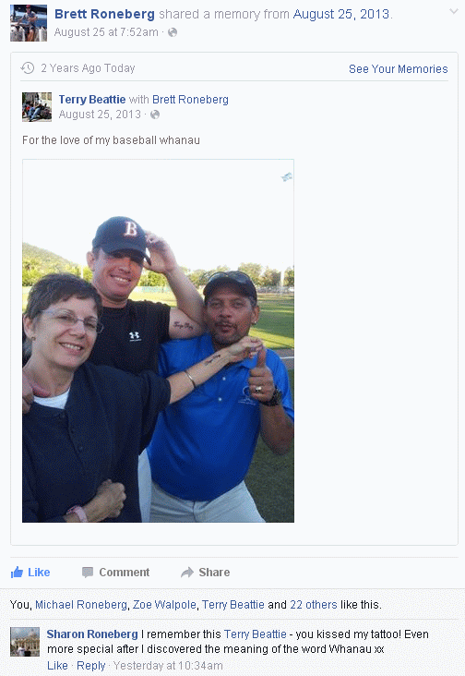Screen dimensions: 465x676
Task: Reply to Sharon Roneberg's comment
Action: coord(90,666)
